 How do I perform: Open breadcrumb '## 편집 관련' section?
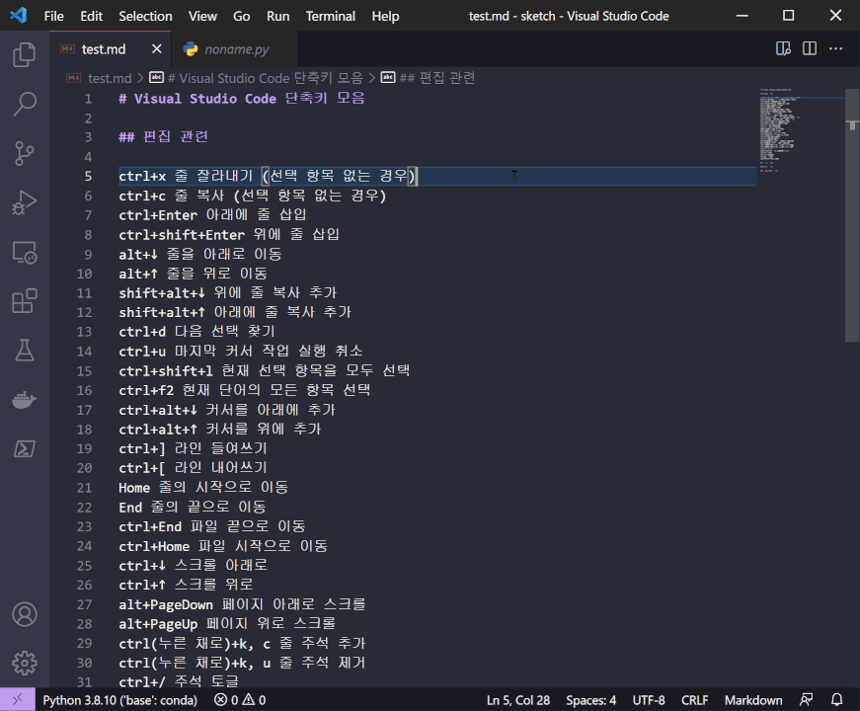tap(436, 78)
